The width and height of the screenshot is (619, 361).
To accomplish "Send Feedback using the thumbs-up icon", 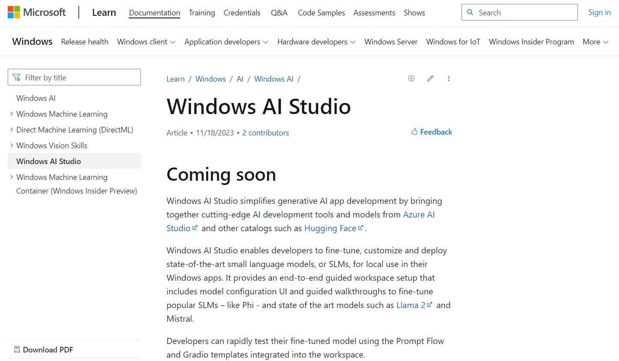I will [414, 132].
